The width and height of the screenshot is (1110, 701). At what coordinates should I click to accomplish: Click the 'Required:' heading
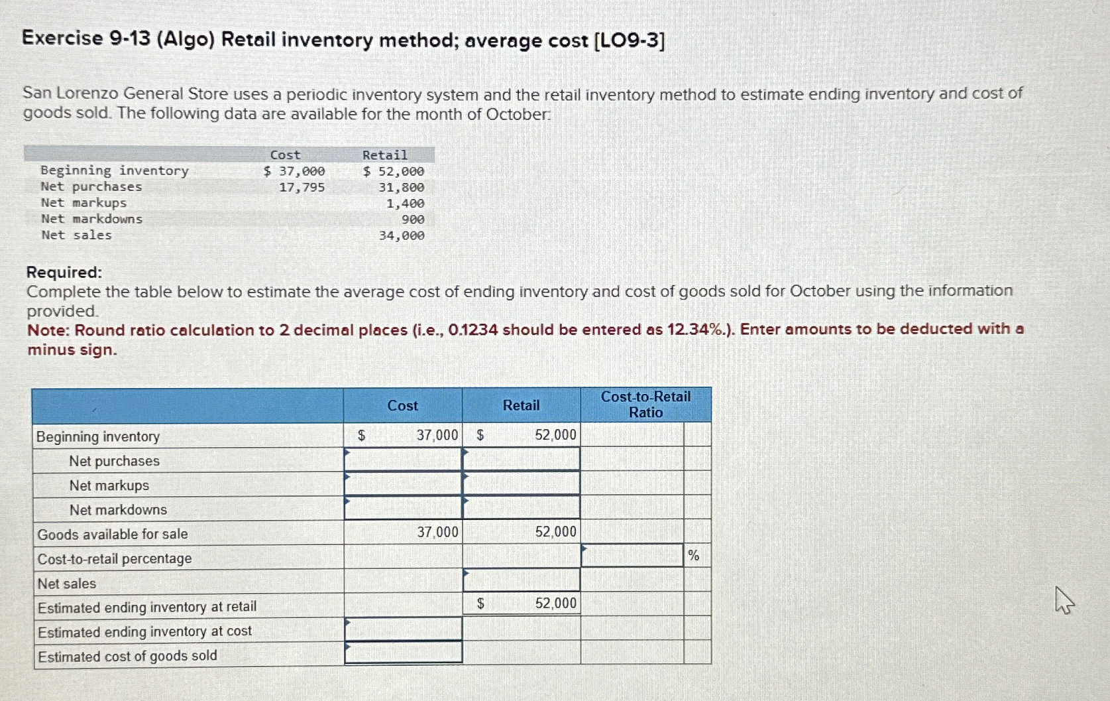coord(64,273)
